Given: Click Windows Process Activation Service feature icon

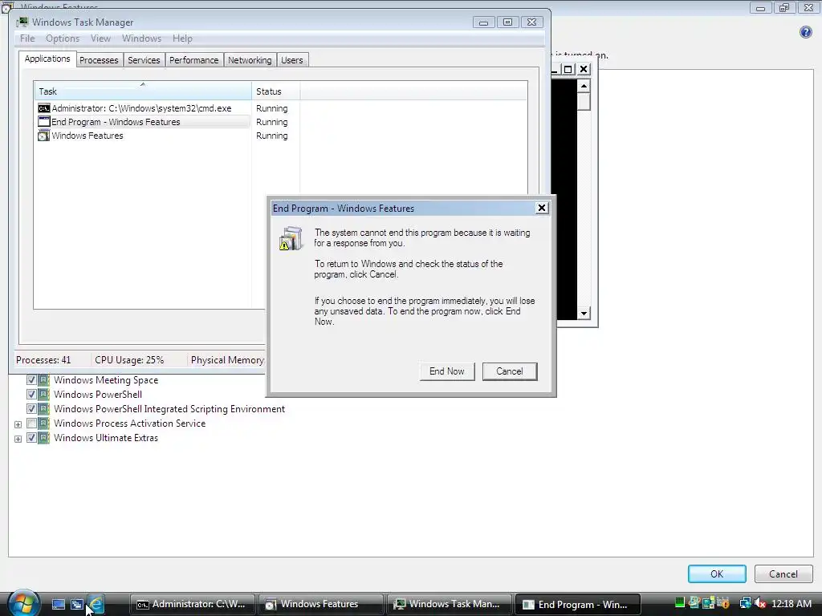Looking at the screenshot, I should [x=44, y=423].
